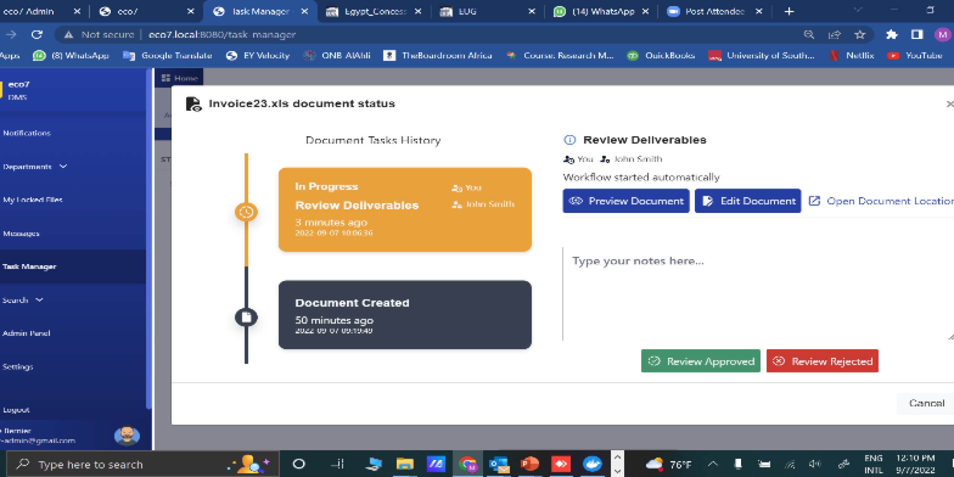Expand the Departments menu chevron
Viewport: 954px width, 477px height.
point(63,166)
